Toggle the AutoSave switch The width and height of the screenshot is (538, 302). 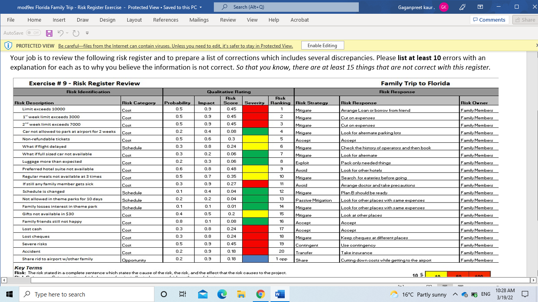[33, 33]
